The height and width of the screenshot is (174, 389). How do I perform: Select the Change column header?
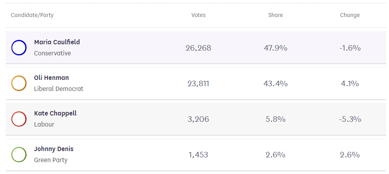[x=350, y=15]
